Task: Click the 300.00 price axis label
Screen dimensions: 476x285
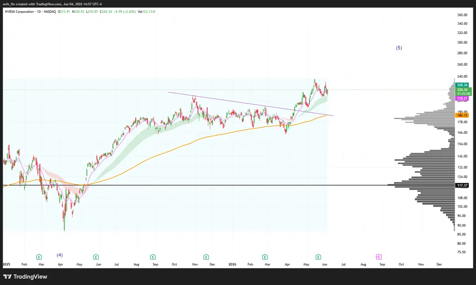Action: [x=463, y=42]
